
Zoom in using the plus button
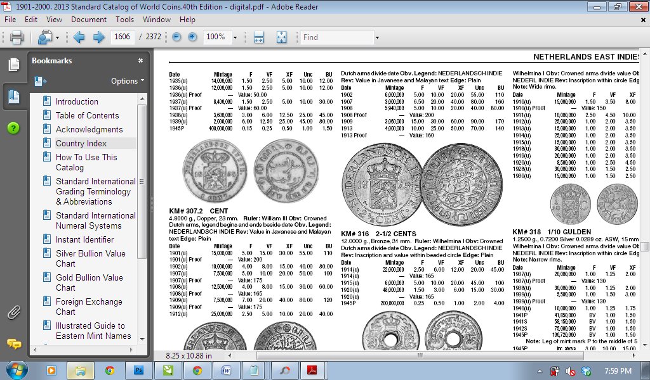(192, 37)
